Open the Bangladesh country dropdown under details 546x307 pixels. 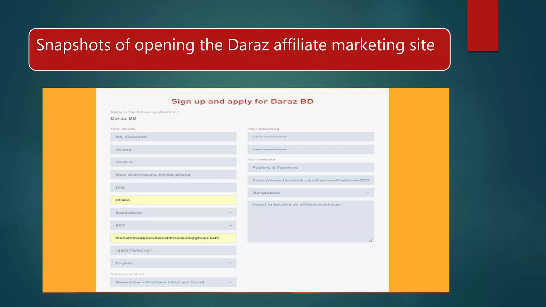173,213
